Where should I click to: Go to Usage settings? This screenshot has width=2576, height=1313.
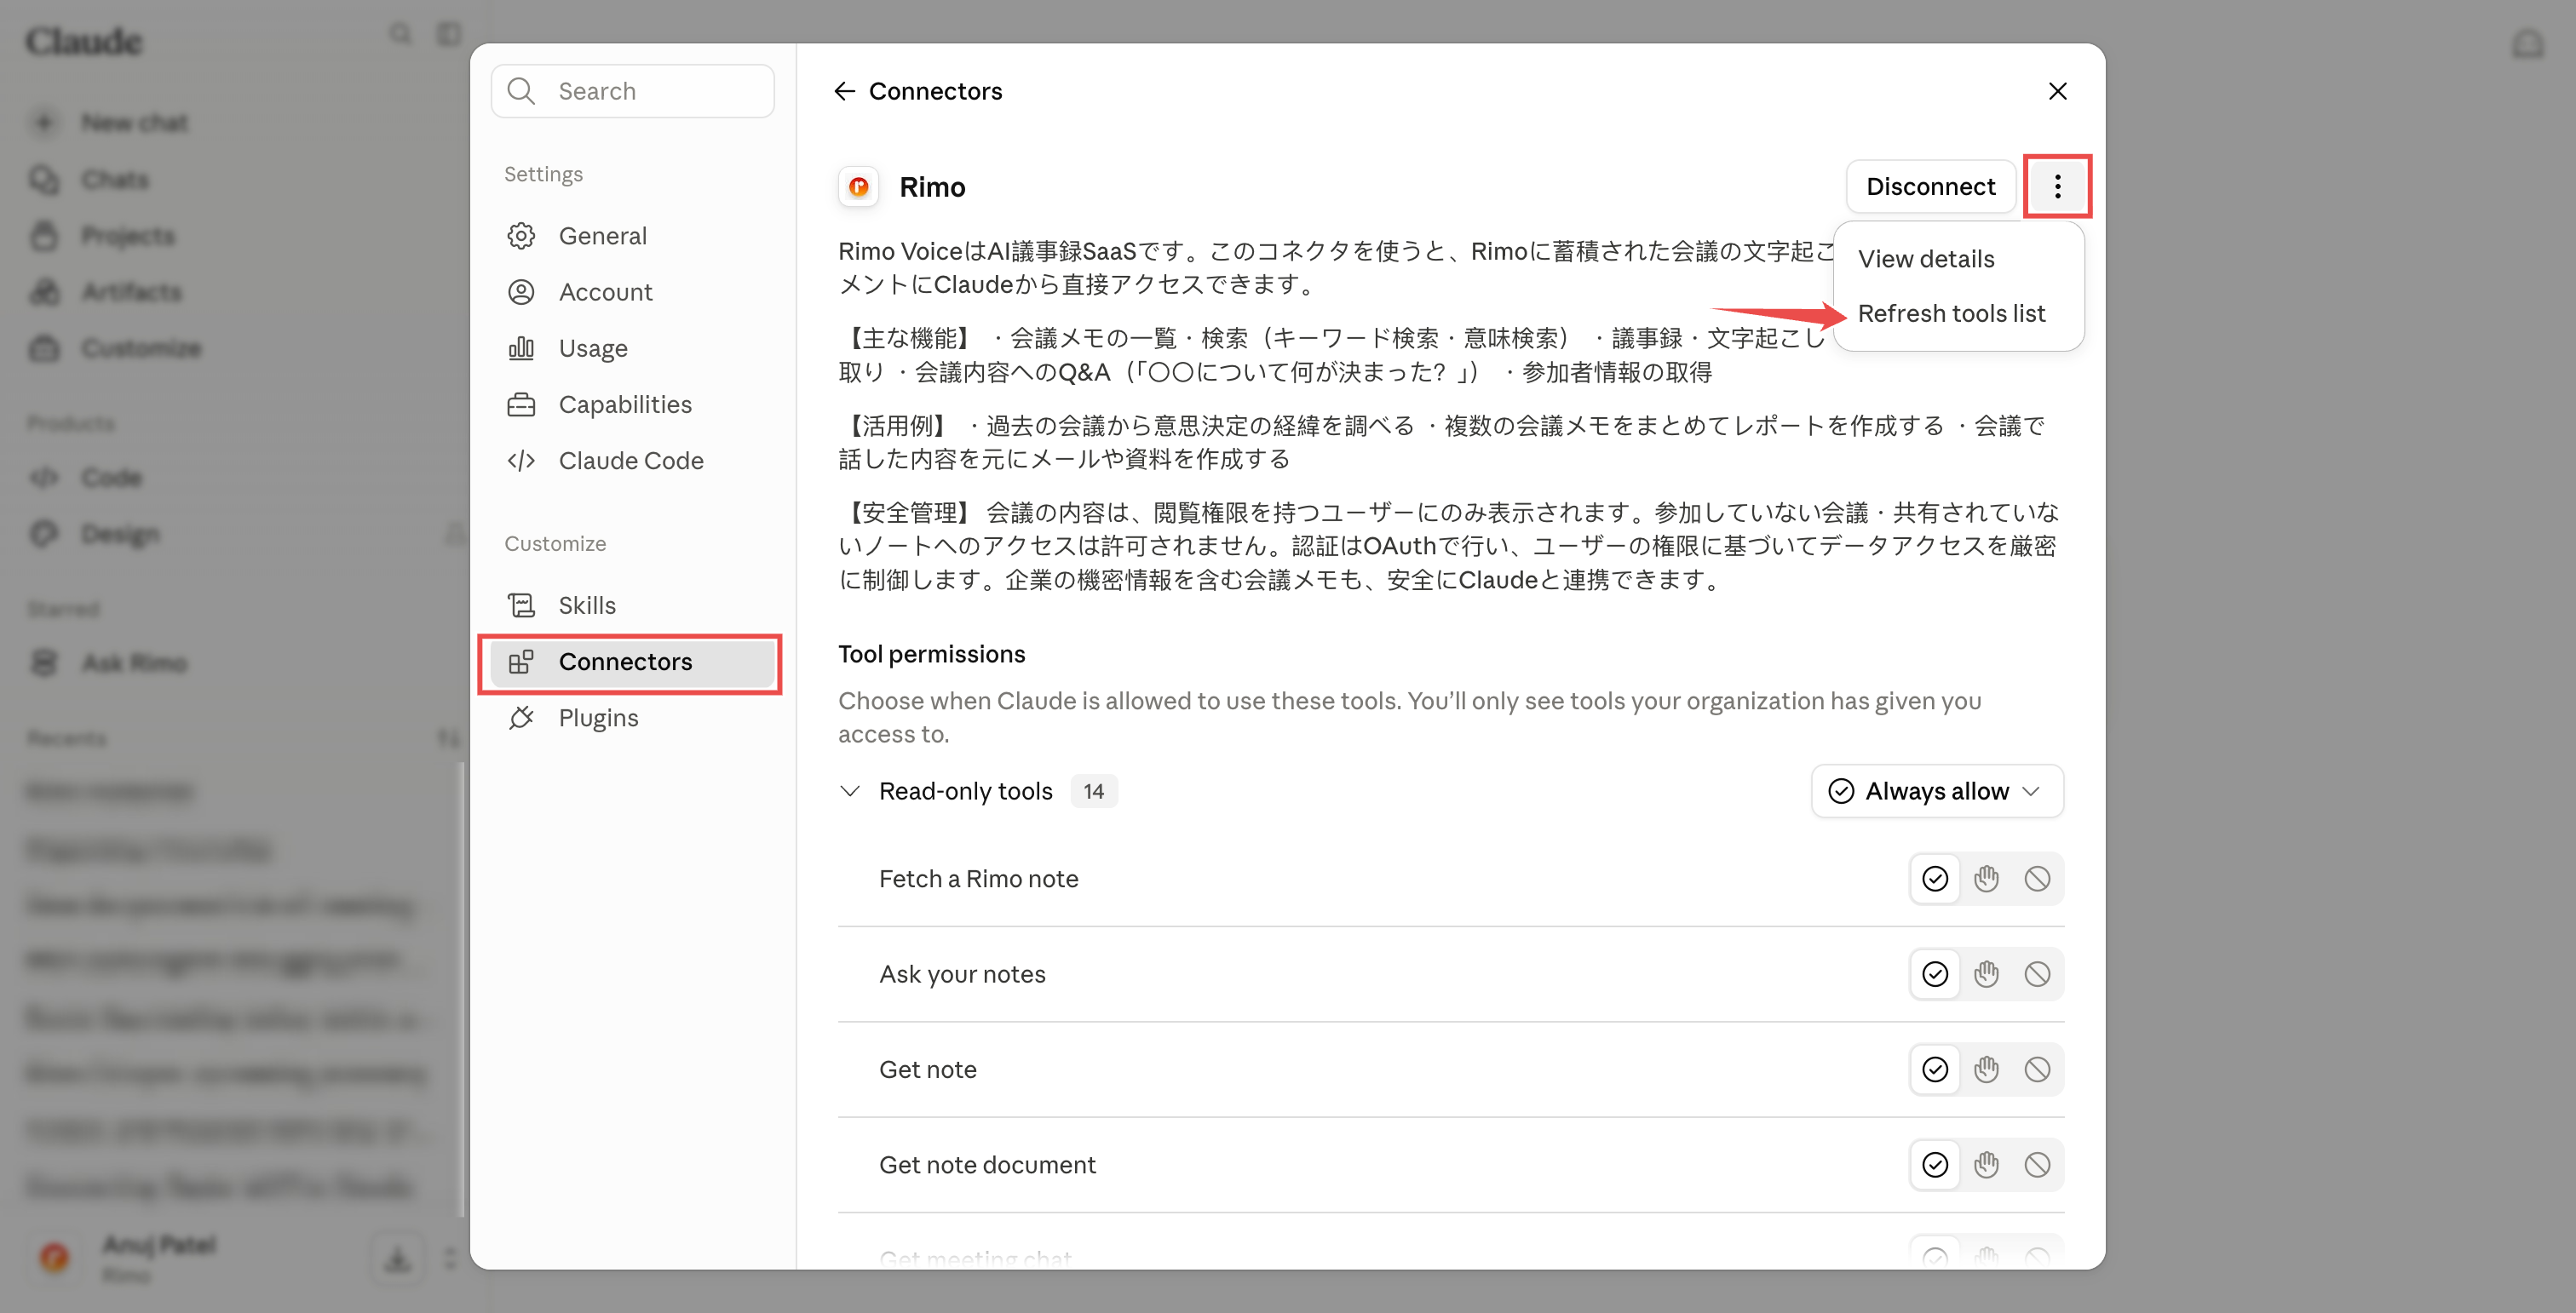tap(632, 347)
